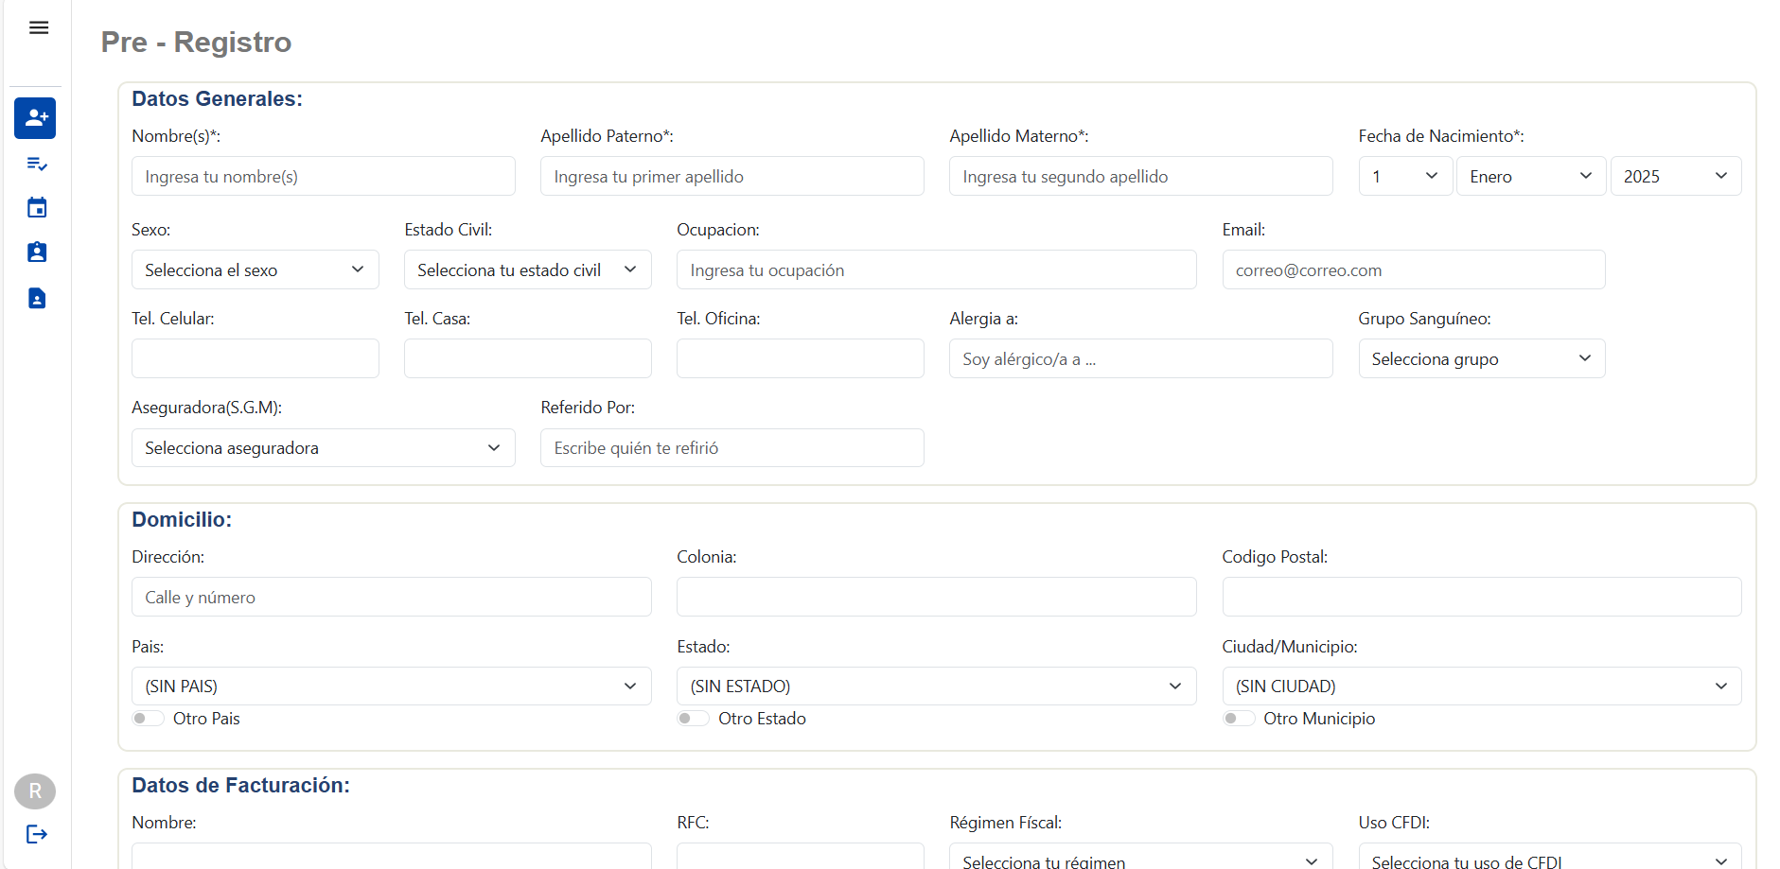Screen dimensions: 1780x869
Task: Click the R user avatar
Action: (x=35, y=791)
